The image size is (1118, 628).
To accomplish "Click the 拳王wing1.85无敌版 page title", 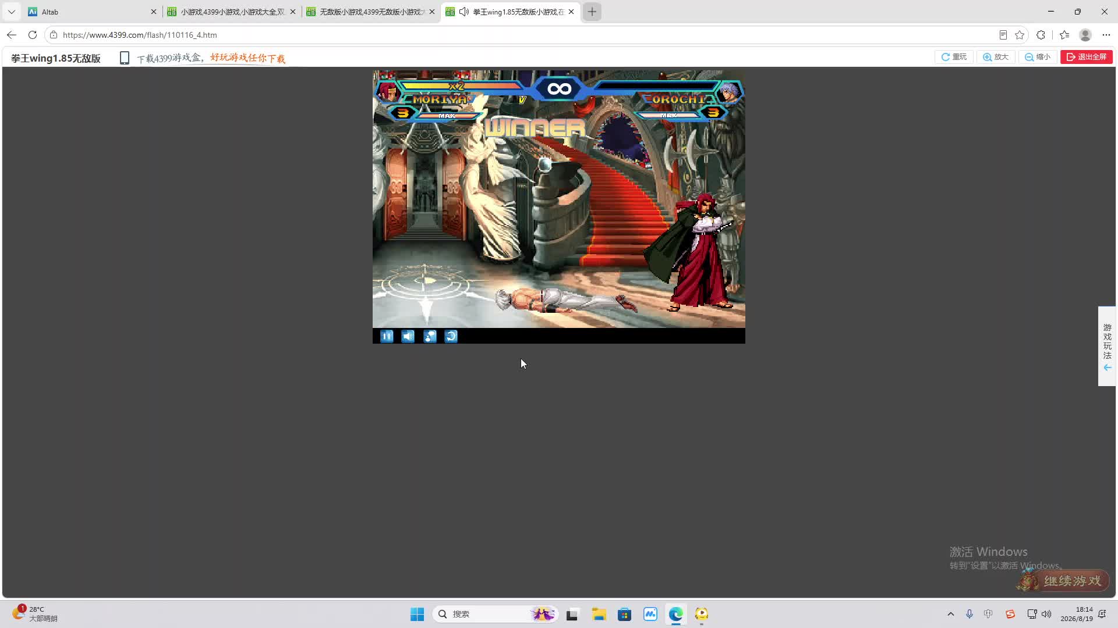I will [56, 58].
